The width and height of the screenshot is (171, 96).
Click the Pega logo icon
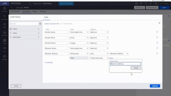pos(5,3)
